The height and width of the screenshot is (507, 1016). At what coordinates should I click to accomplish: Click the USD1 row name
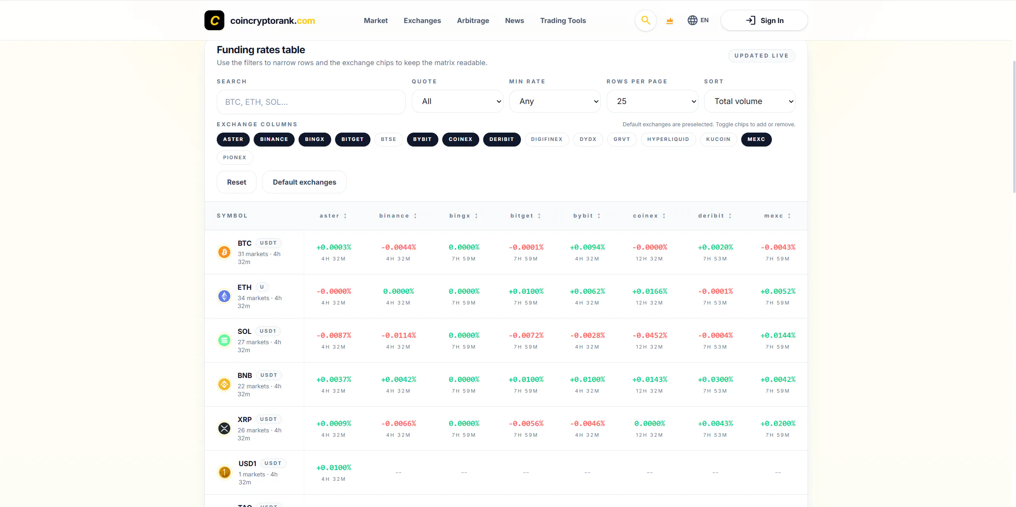click(x=247, y=464)
